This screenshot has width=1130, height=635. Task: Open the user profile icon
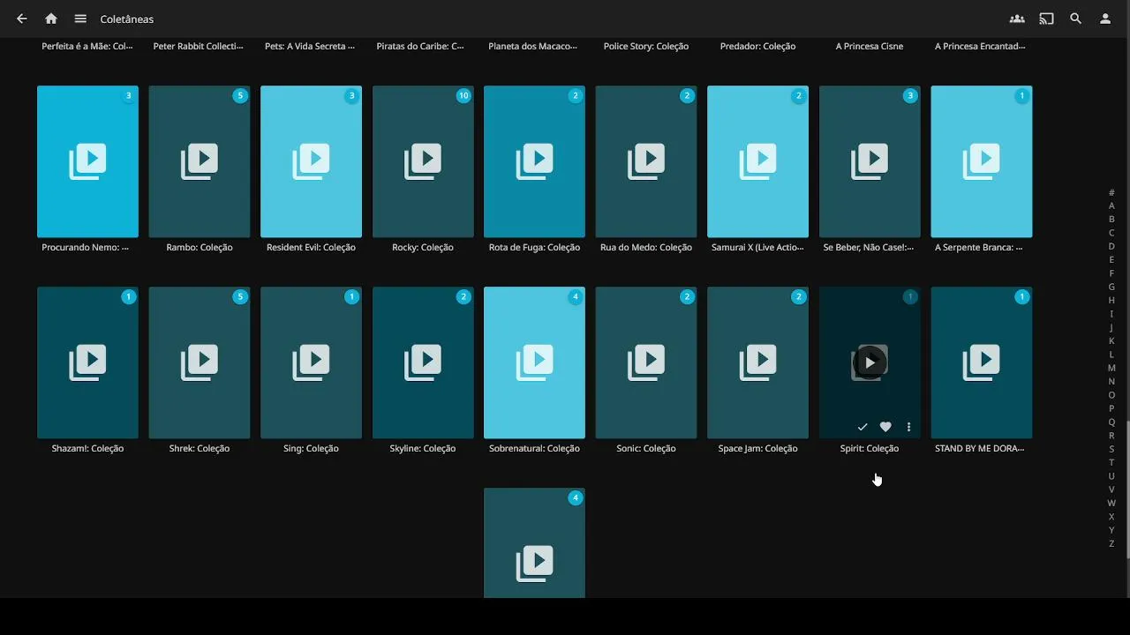pyautogui.click(x=1104, y=19)
